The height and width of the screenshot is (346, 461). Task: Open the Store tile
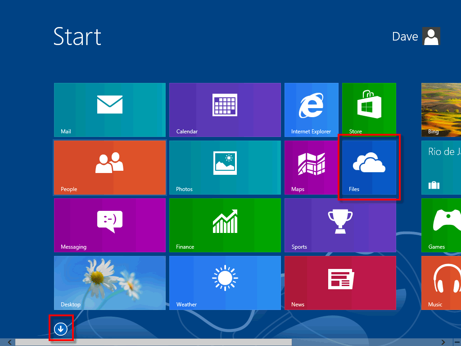pos(369,110)
